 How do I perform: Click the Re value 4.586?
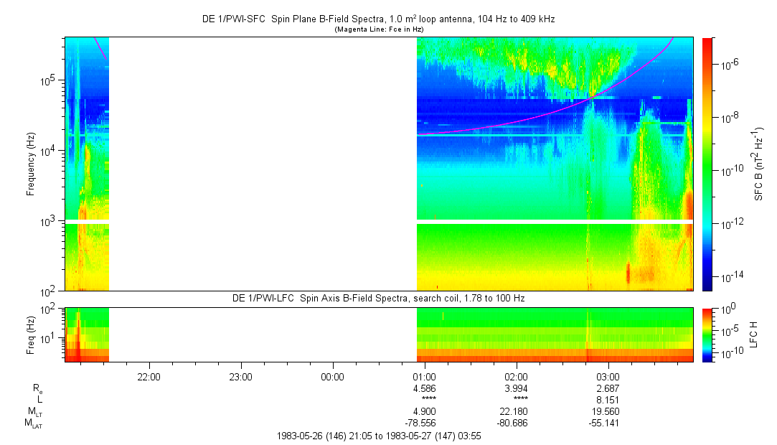pyautogui.click(x=424, y=388)
